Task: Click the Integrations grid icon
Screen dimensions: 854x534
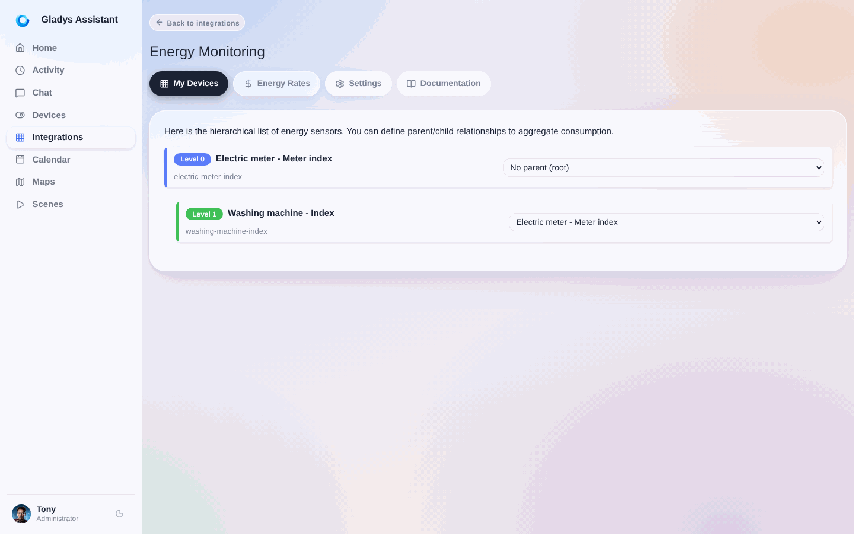Action: [x=20, y=137]
